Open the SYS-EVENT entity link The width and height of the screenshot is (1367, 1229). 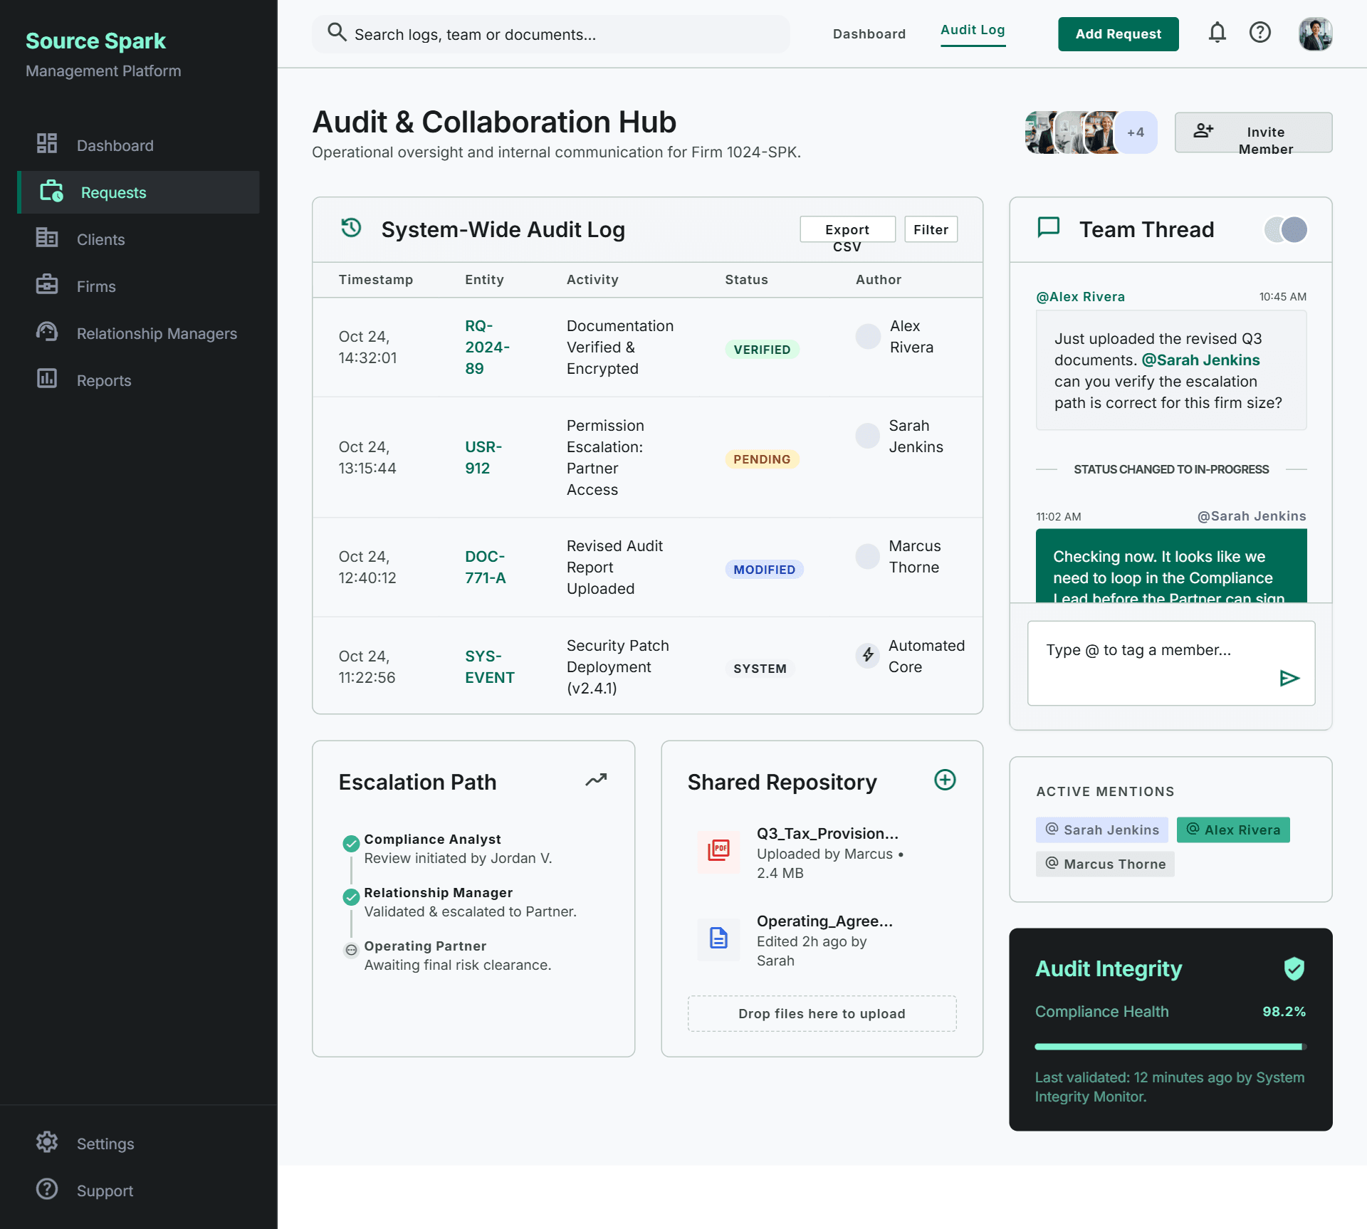(x=490, y=666)
